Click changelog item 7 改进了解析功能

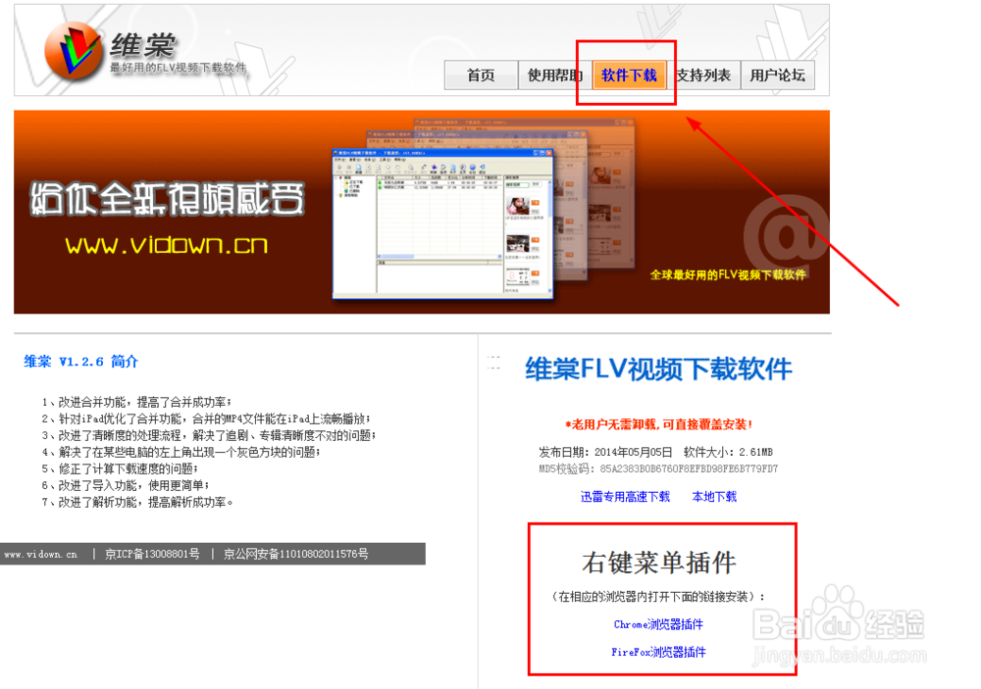137,502
